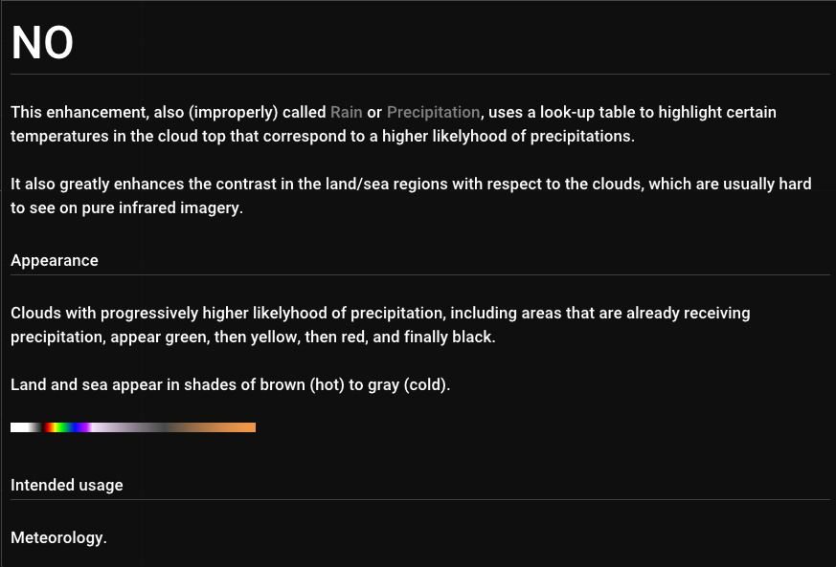This screenshot has width=836, height=567.
Task: Click the sentence about land and sea shades
Action: point(230,385)
